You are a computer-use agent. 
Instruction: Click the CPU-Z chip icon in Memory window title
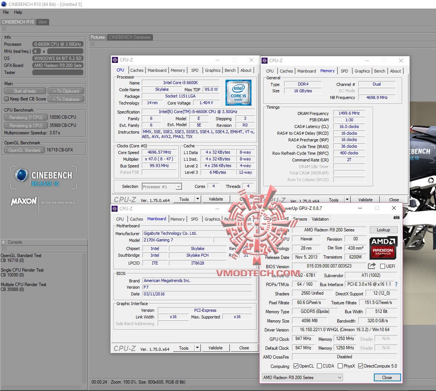pos(265,60)
